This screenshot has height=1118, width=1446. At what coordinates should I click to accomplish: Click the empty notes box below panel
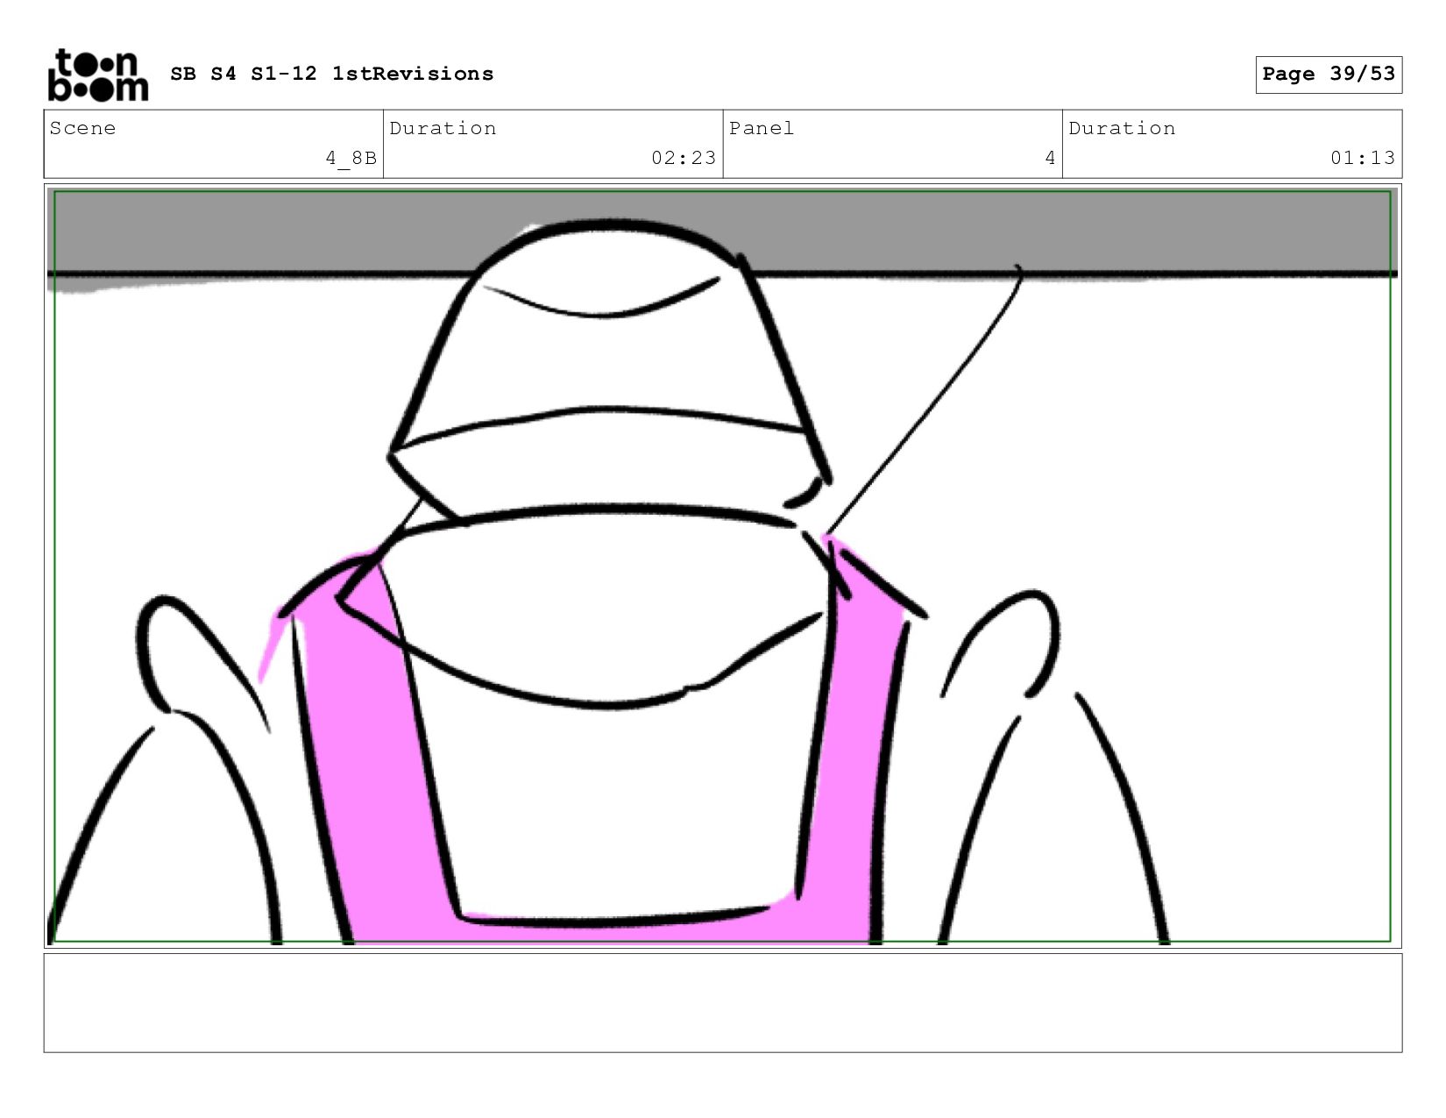[723, 1003]
